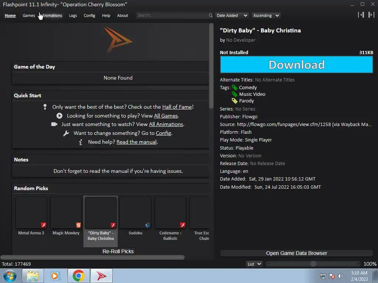Open the About tab
Screen dimensions: 378x283
click(x=123, y=15)
